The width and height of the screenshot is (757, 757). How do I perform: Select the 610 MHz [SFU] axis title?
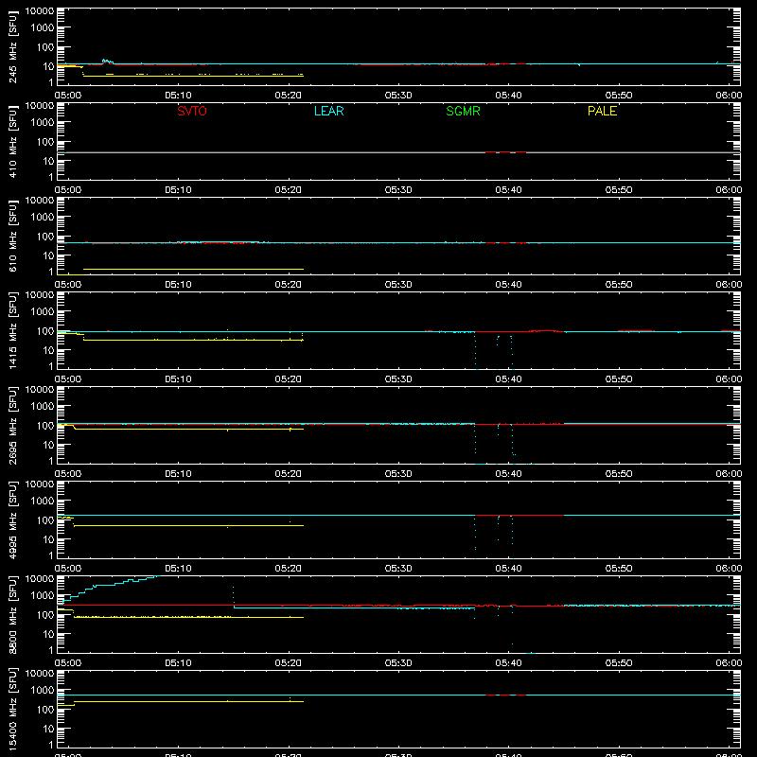coord(13,236)
